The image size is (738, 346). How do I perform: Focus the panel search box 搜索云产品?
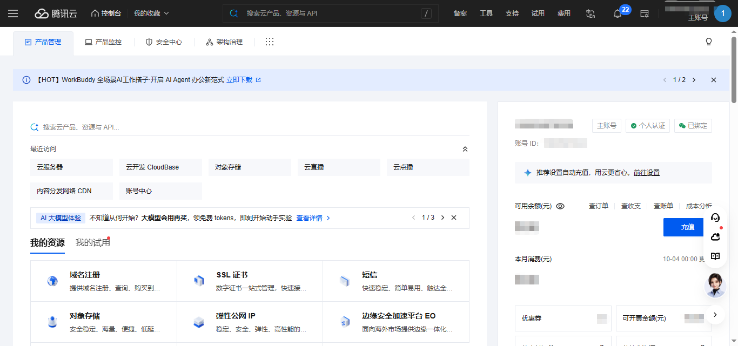point(250,127)
